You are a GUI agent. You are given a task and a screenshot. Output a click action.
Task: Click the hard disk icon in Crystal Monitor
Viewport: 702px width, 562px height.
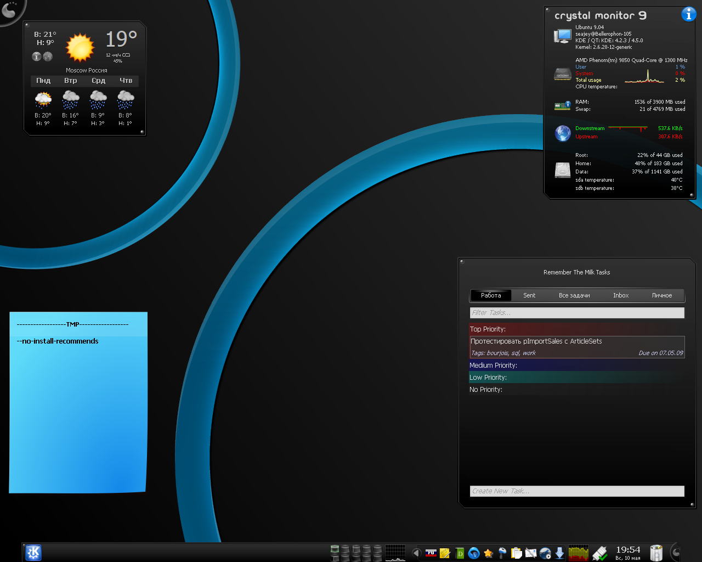563,170
